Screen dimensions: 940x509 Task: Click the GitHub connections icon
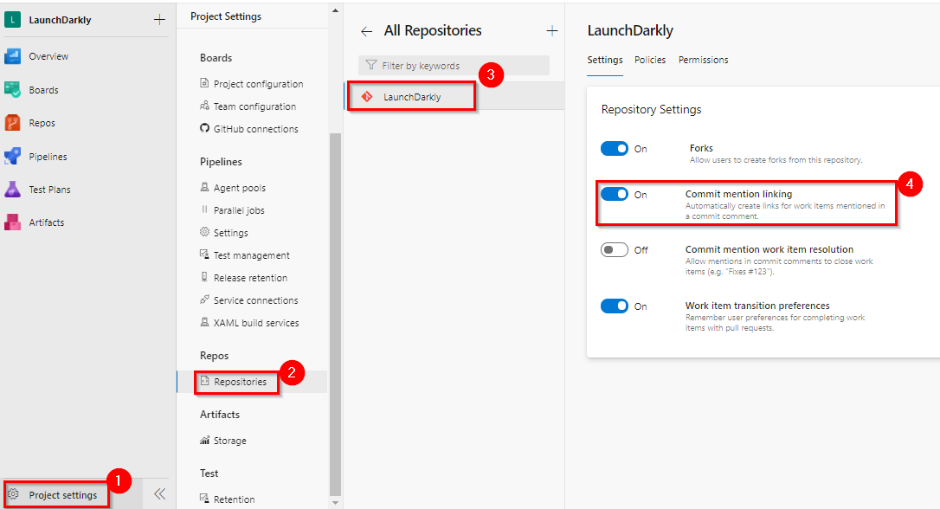coord(204,128)
